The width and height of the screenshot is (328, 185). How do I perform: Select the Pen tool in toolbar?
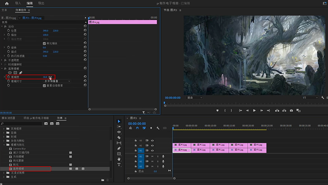click(x=119, y=148)
